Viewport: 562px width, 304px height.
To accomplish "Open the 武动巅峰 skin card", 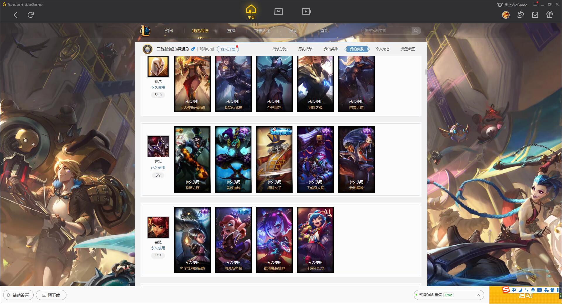I will tap(356, 159).
